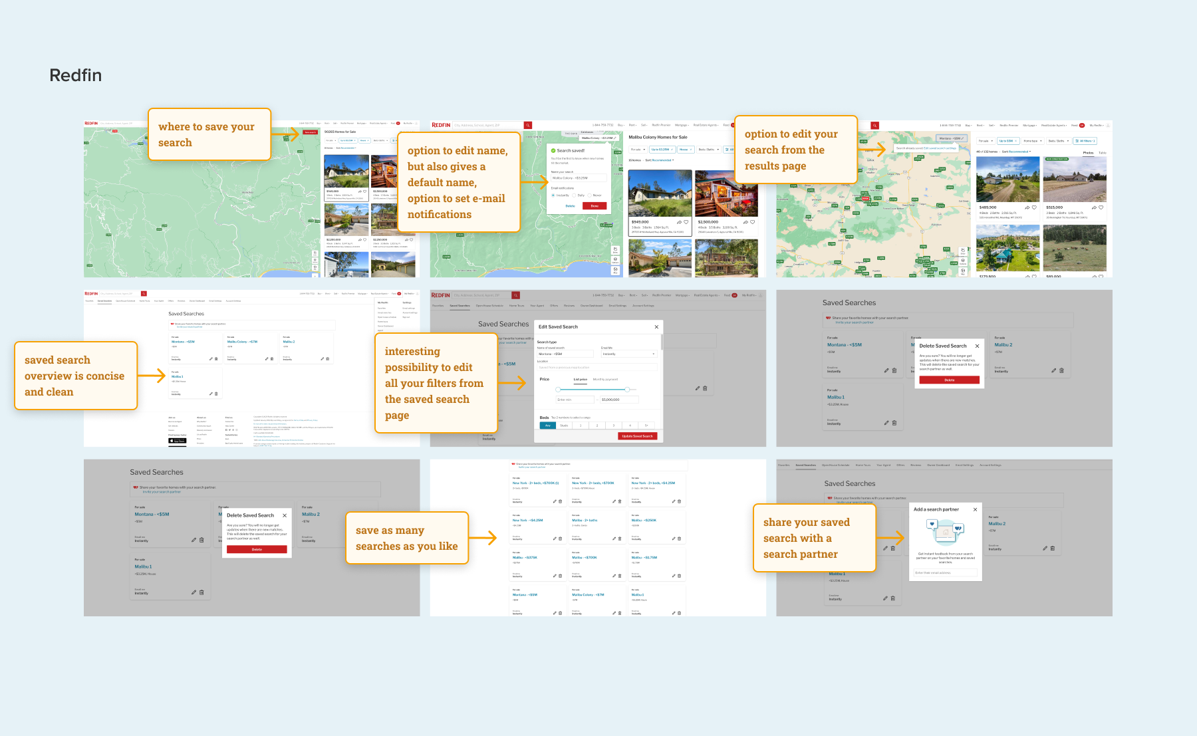The image size is (1197, 736).
Task: Open the Beds / Baths dropdown on Malibu Colony results
Action: (708, 150)
